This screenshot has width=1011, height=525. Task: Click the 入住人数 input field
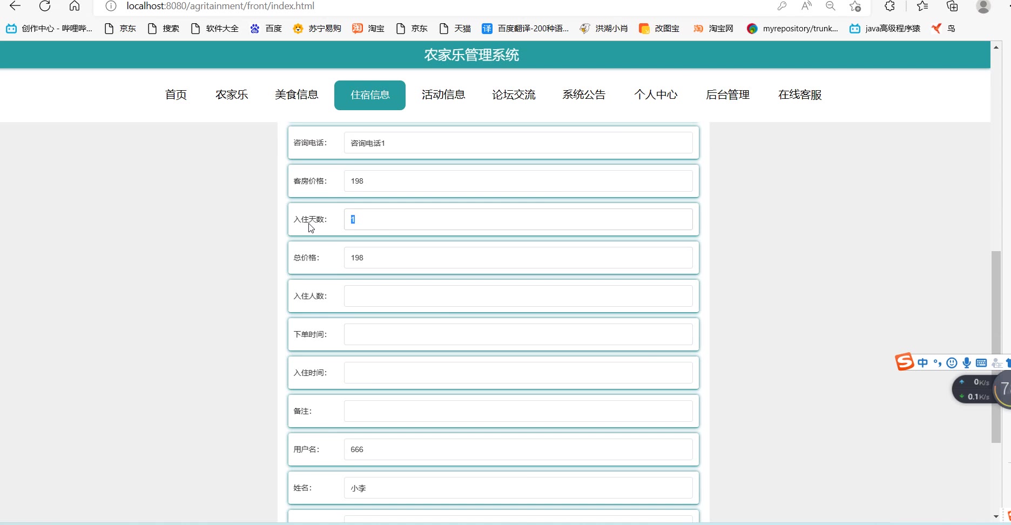pyautogui.click(x=518, y=296)
